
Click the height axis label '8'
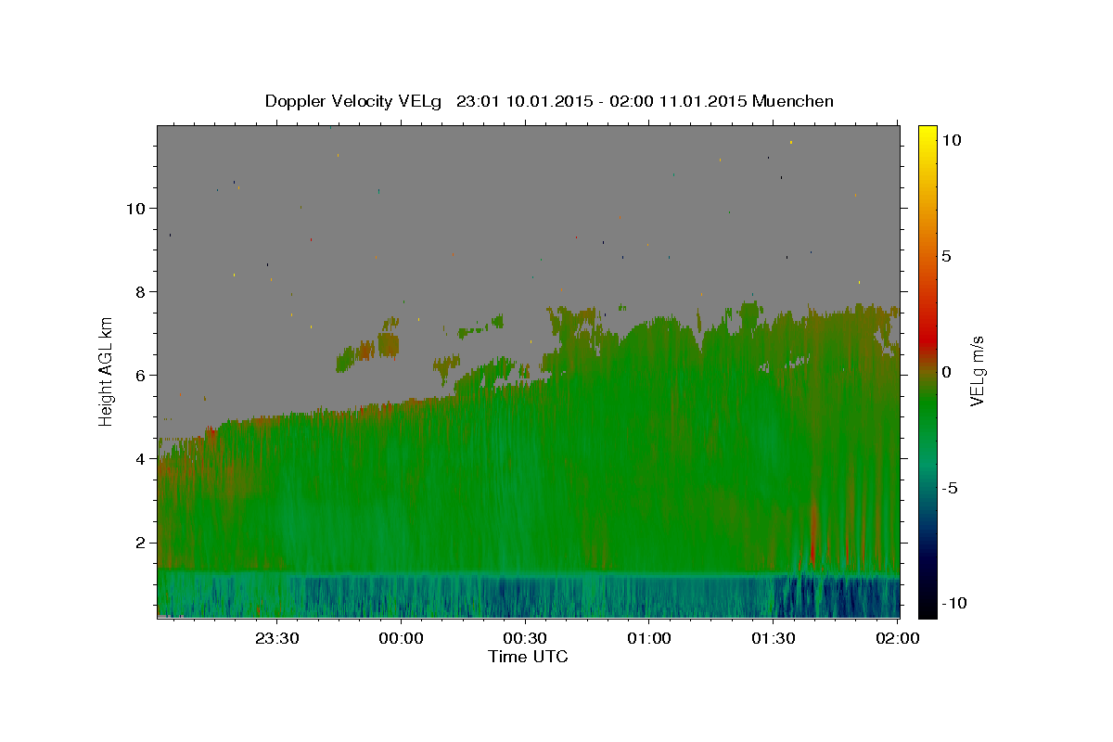[x=140, y=291]
